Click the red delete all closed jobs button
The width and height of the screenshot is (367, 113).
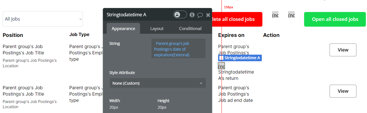[237, 19]
